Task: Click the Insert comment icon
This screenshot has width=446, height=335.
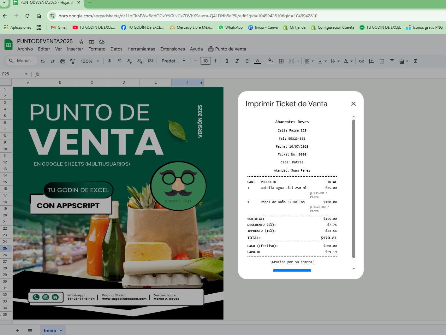Action: pos(372,61)
